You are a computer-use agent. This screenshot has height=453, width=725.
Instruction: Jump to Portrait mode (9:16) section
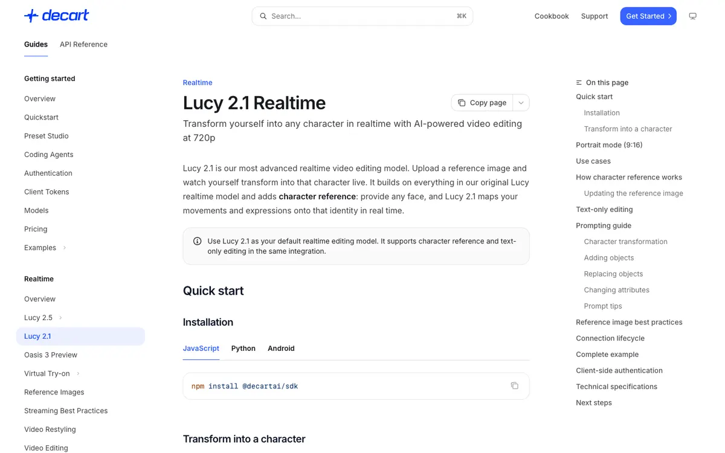click(609, 145)
